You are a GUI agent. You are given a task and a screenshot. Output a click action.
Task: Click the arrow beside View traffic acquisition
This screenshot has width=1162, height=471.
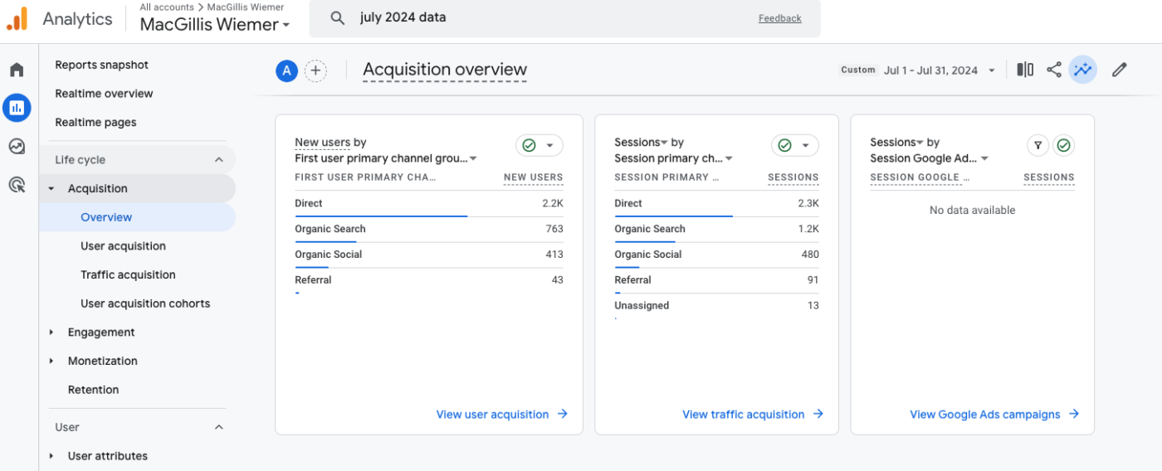click(x=818, y=414)
